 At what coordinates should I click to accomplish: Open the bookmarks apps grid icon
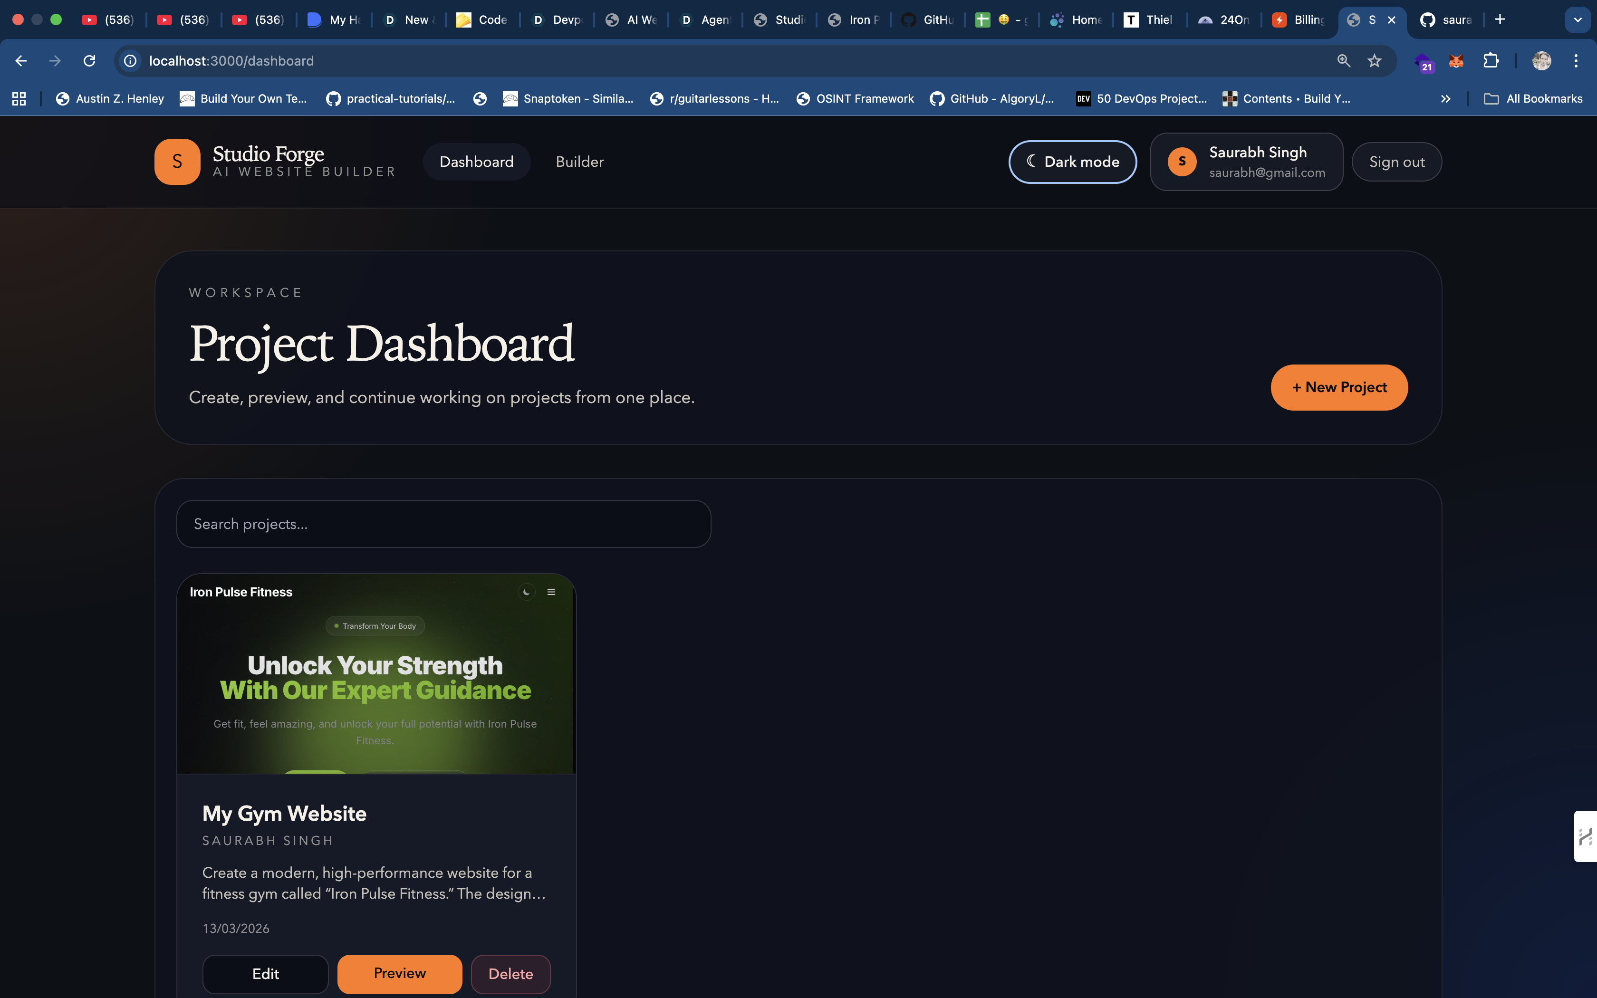click(x=19, y=99)
